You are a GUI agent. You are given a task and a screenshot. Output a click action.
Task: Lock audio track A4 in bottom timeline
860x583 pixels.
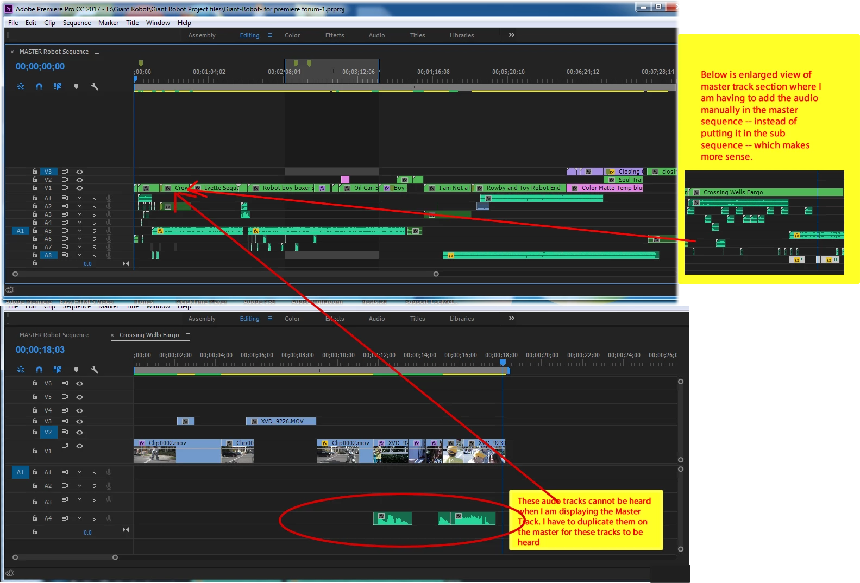click(35, 518)
